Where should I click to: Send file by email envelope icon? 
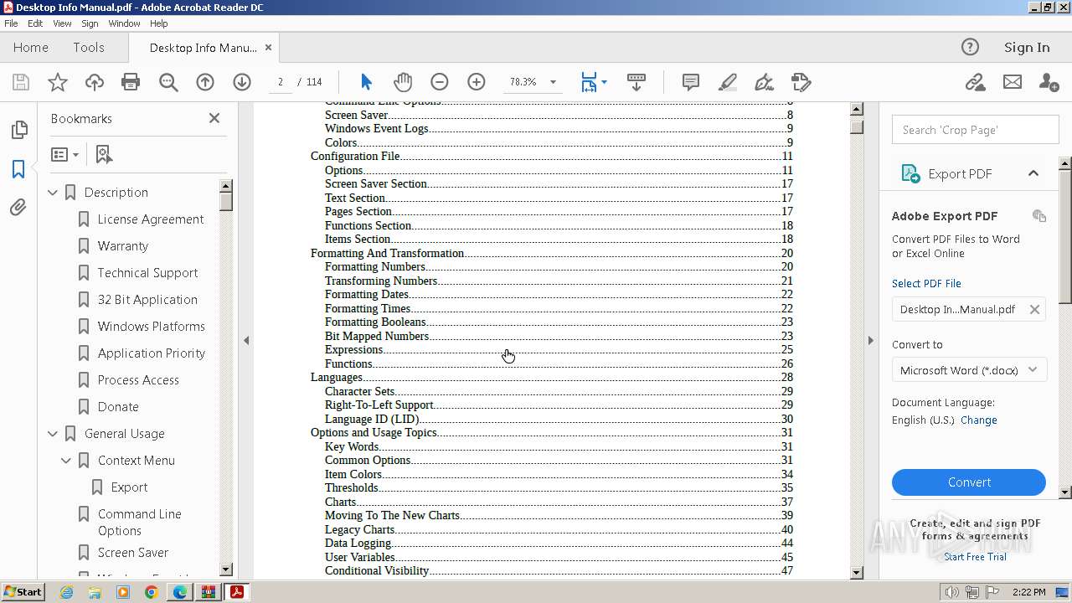(1013, 82)
